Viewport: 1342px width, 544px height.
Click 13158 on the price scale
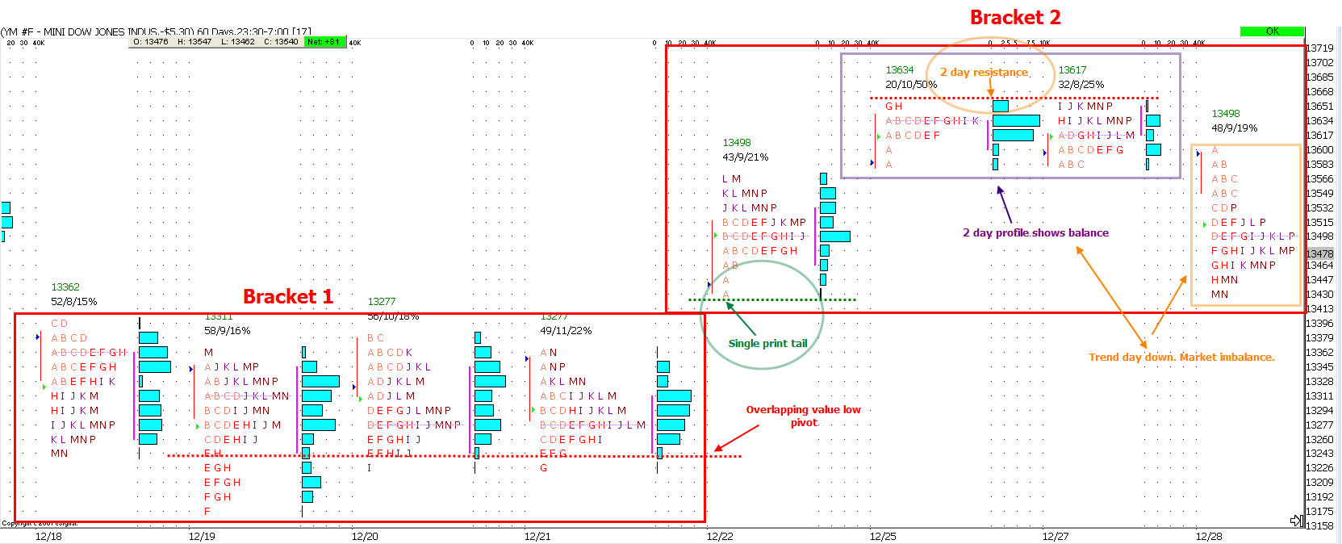point(1320,526)
